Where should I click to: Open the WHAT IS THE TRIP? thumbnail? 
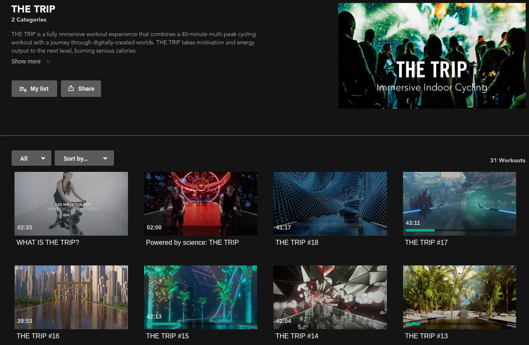(x=71, y=204)
